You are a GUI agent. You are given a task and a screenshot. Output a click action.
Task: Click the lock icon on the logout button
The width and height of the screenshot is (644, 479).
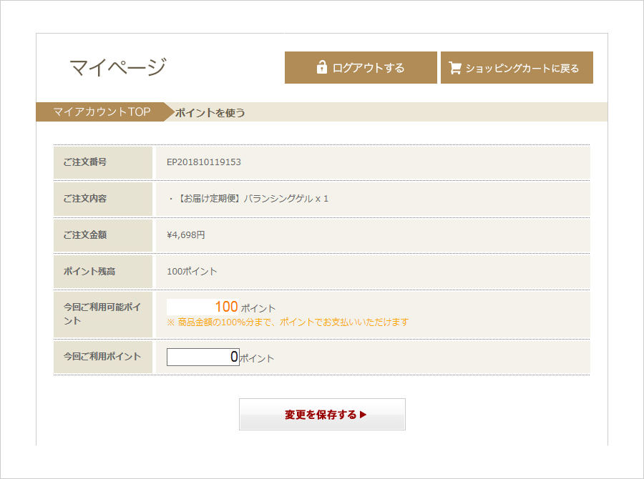[x=321, y=67]
